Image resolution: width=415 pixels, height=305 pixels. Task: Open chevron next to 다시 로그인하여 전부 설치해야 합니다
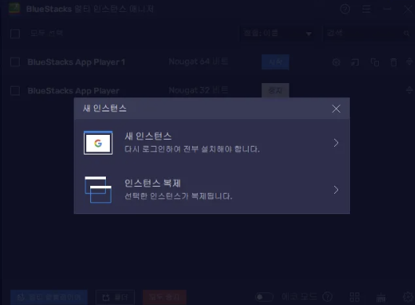336,143
